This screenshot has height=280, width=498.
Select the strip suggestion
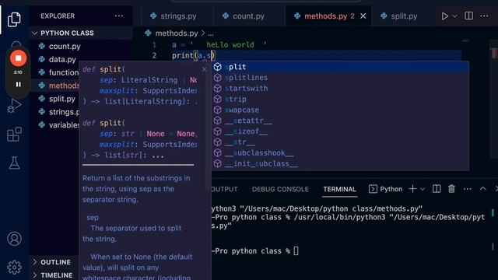click(340, 99)
